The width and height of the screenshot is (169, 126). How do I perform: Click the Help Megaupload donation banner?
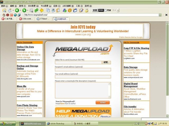[x=83, y=112]
